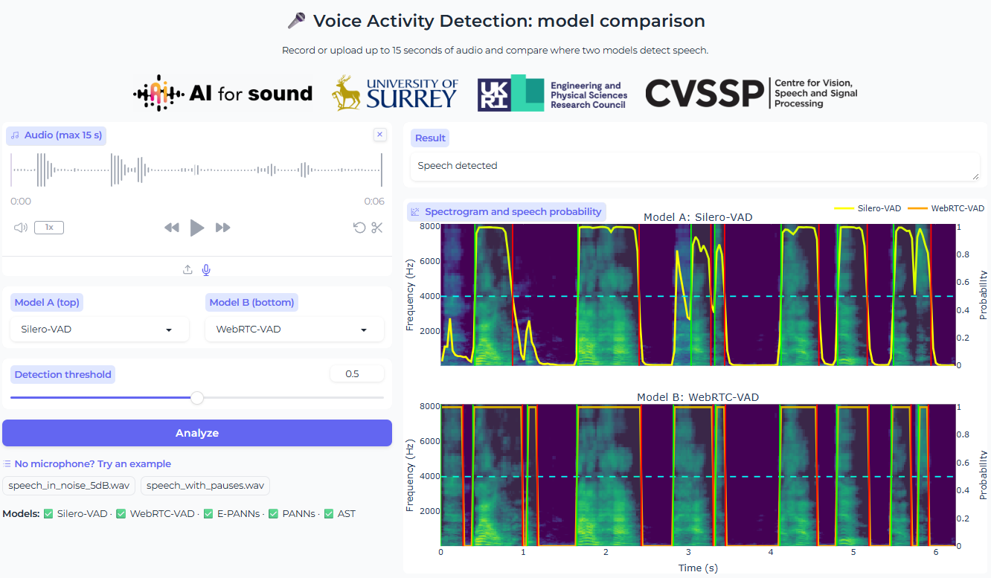The height and width of the screenshot is (578, 991).
Task: Rewind the audio clip
Action: click(x=172, y=228)
